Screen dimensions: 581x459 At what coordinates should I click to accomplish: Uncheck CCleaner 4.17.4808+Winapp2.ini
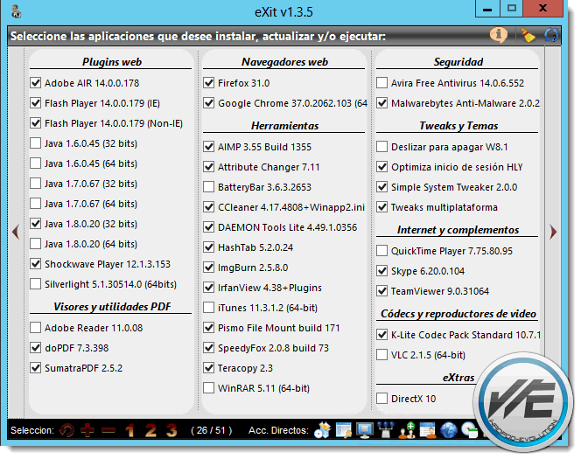pyautogui.click(x=209, y=207)
